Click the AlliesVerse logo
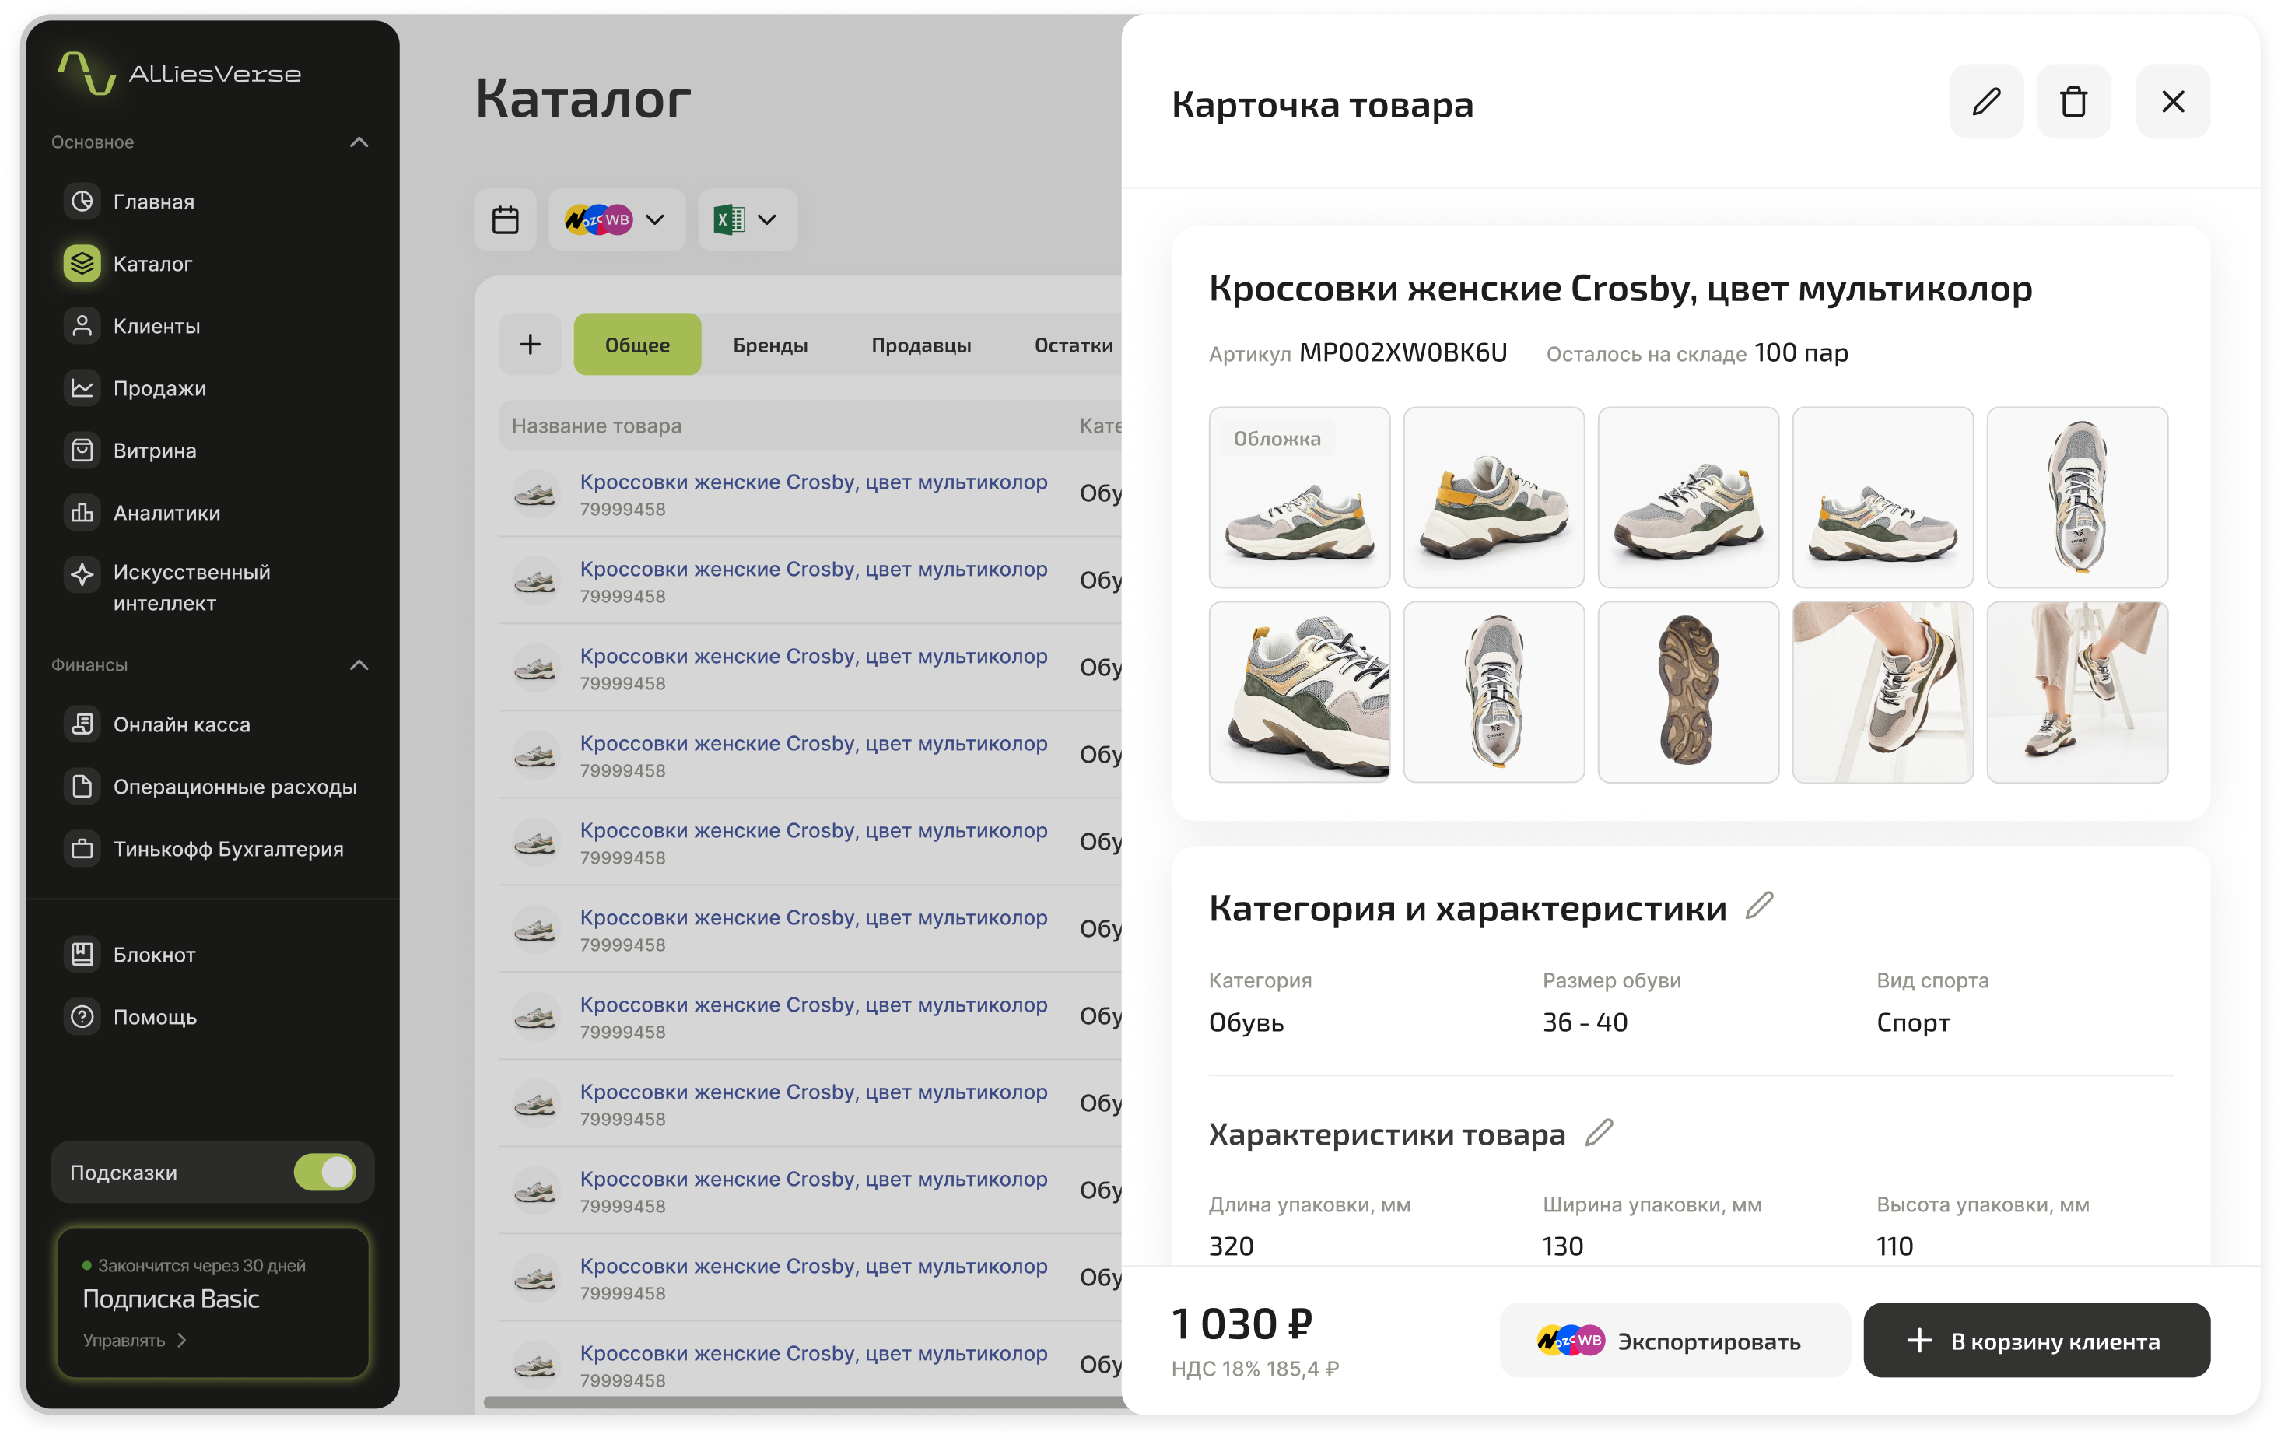 pos(180,74)
